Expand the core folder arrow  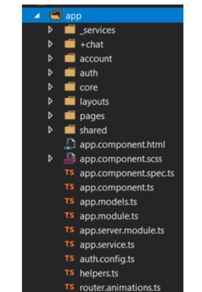pos(50,87)
